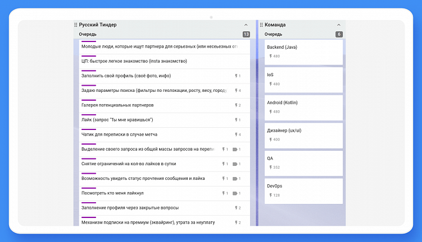Open the QA team card
This screenshot has height=242, width=422.
point(303,164)
